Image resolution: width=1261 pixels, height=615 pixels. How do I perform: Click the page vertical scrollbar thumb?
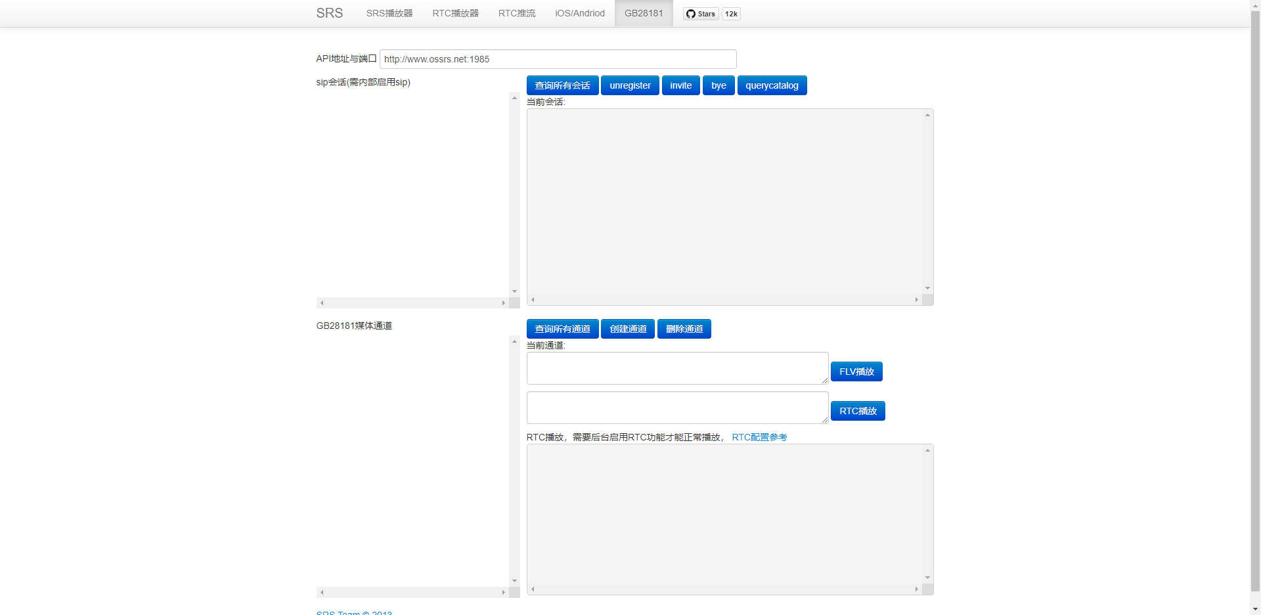pos(1255,302)
